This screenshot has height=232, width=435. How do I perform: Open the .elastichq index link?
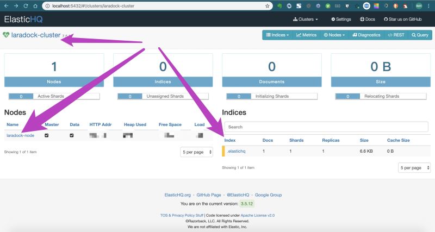[237, 151]
